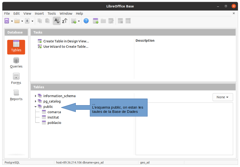Image resolution: width=240 pixels, height=167 pixels.
Task: Click the Rename table toolbar icon
Action: [x=128, y=21]
